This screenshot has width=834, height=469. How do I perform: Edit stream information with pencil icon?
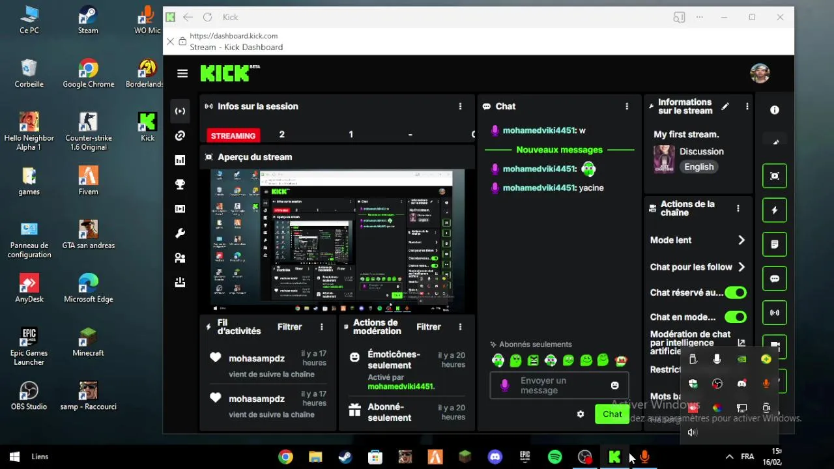(x=725, y=106)
